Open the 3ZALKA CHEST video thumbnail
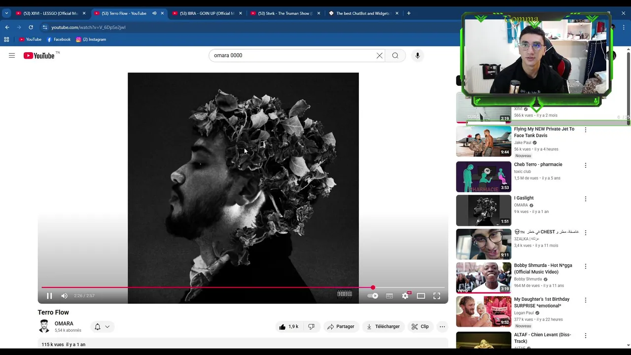Viewport: 631px width, 355px height. pos(484,244)
